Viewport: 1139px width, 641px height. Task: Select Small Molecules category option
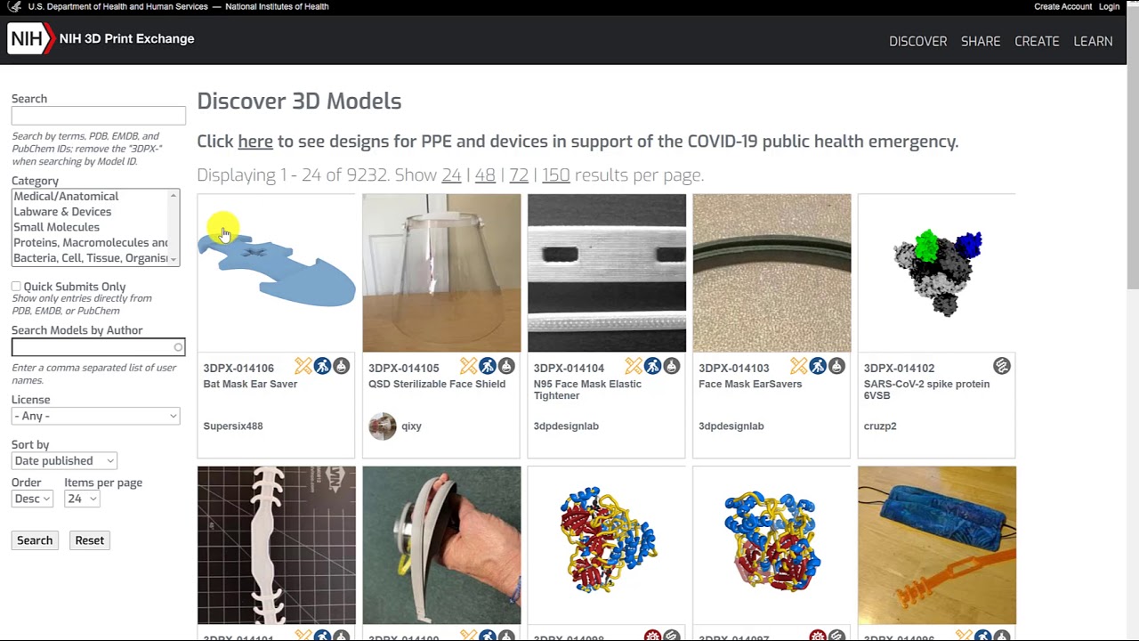(56, 227)
